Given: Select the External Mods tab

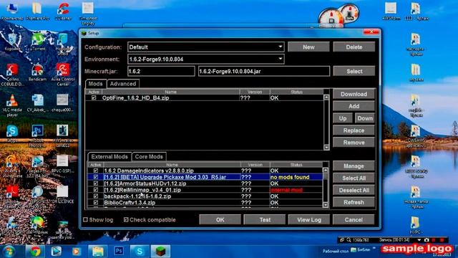Looking at the screenshot, I should [x=109, y=157].
